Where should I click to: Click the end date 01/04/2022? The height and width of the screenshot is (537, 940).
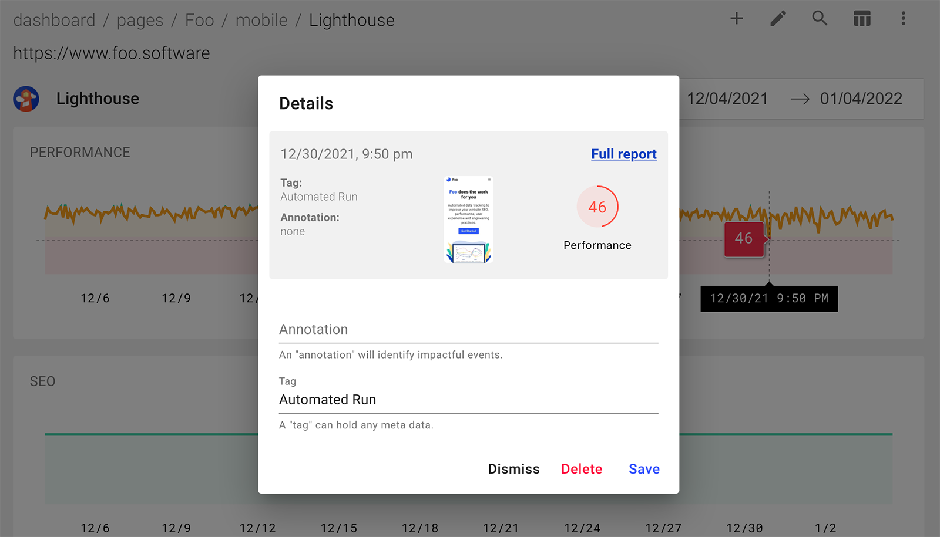coord(861,99)
